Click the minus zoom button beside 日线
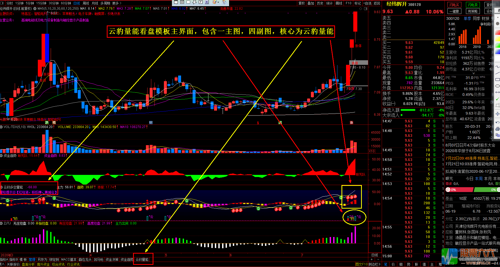 [x=378, y=260]
